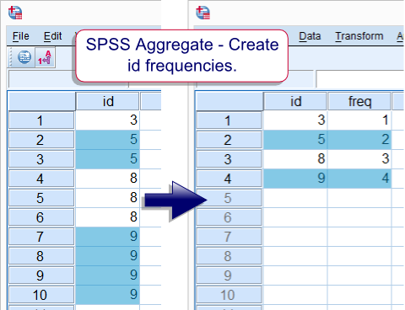This screenshot has height=310, width=405.
Task: Select row header 6 in left window
Action: click(41, 217)
